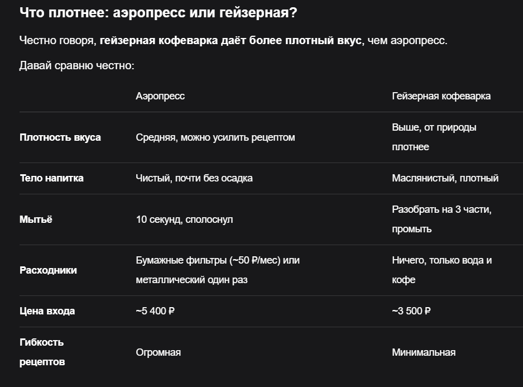Click the cell '10 секунд, сполоснул'
Viewport: 523px width, 387px height.
click(x=184, y=219)
